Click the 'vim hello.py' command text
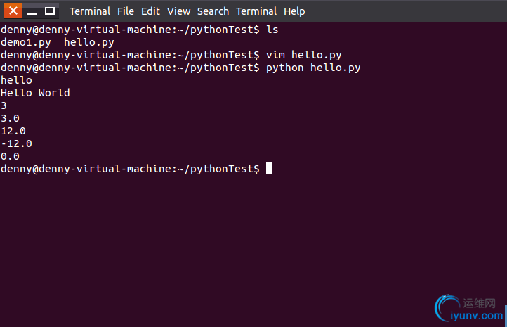Screen dimensions: 507x327 (303, 55)
